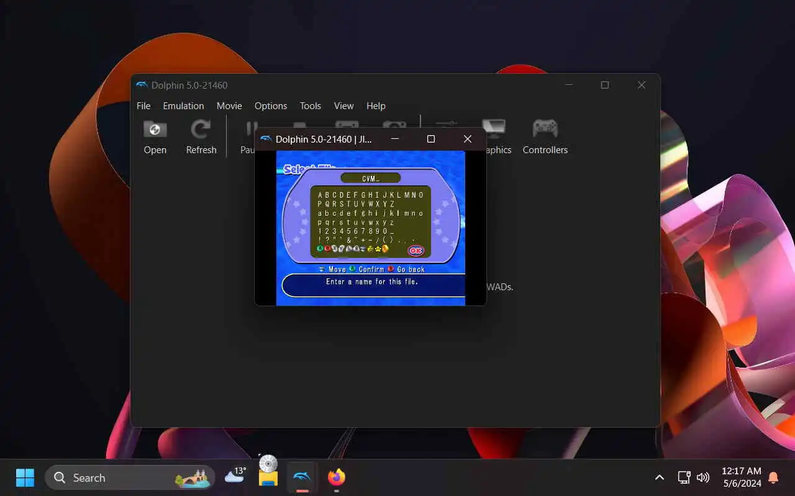795x496 pixels.
Task: Open the File menu
Action: pos(143,106)
